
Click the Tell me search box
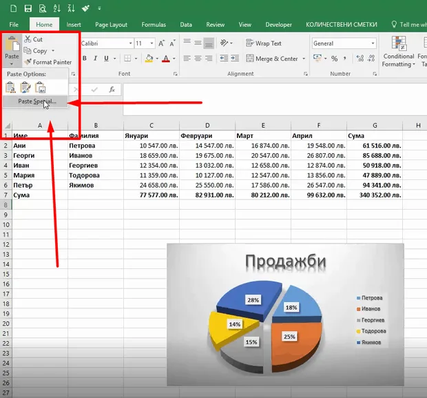pyautogui.click(x=409, y=25)
